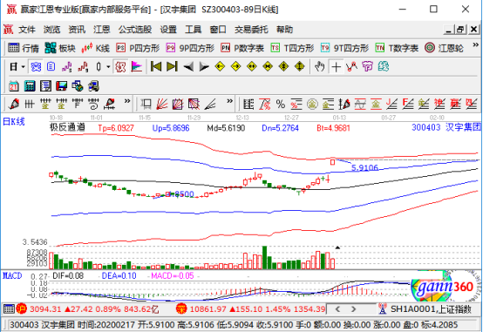This screenshot has height=332, width=483.
Task: Click the teal 线 icon
Action: (384, 66)
